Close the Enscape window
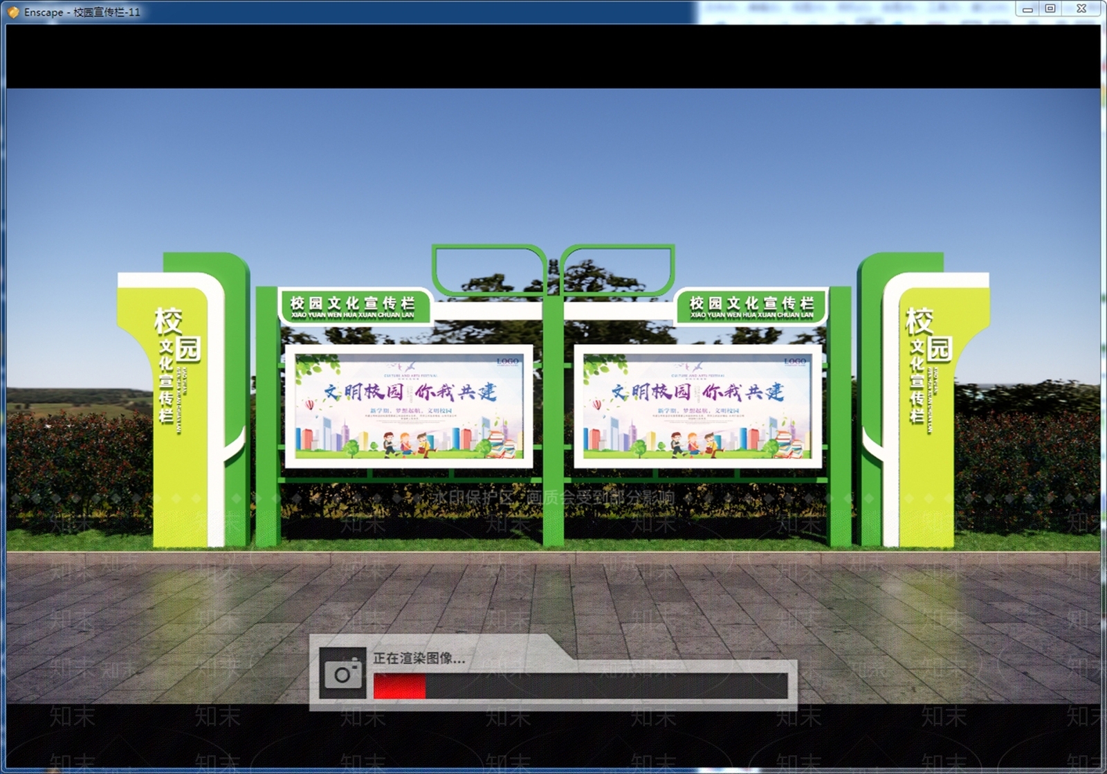 [1082, 9]
